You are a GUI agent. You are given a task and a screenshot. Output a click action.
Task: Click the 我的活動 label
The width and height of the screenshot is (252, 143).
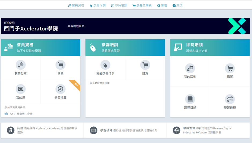[190, 77]
